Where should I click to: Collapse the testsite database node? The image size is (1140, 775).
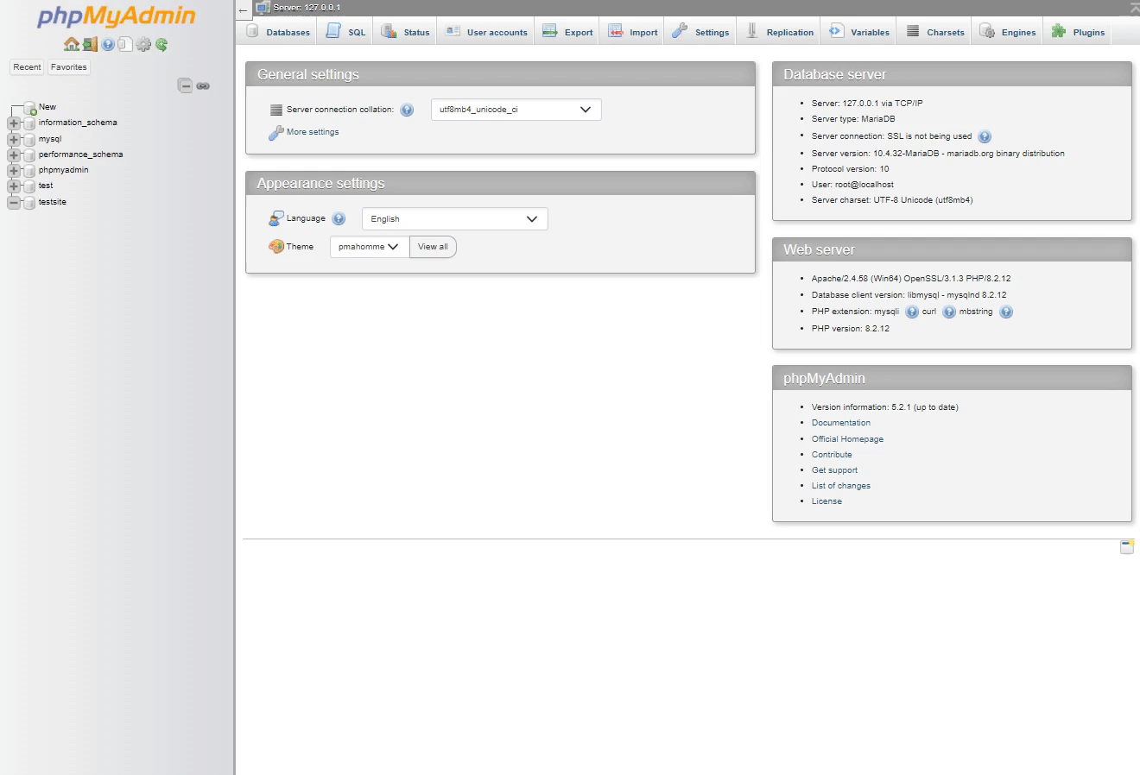click(x=13, y=203)
